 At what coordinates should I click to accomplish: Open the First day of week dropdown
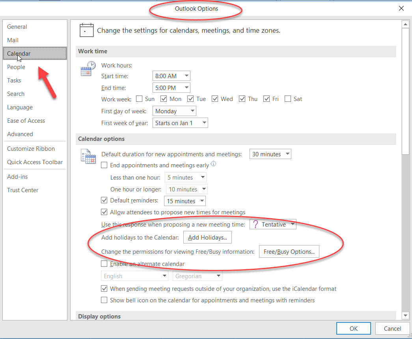coord(175,111)
